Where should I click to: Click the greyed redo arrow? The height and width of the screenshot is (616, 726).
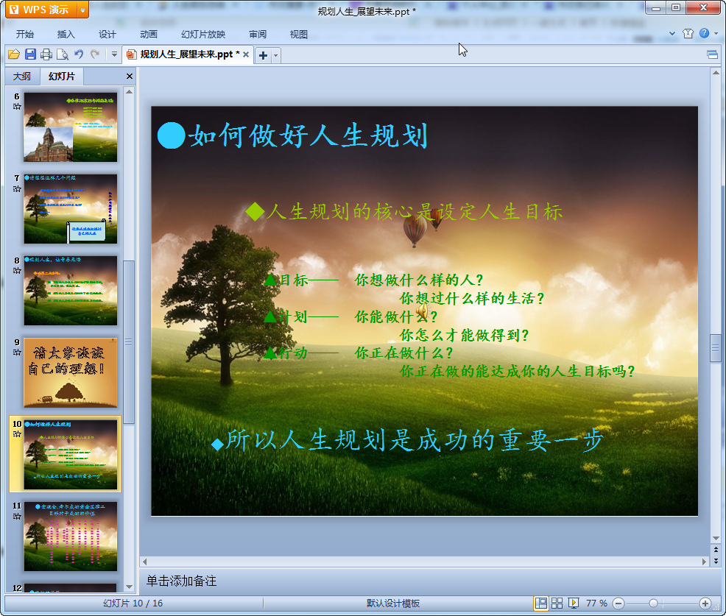pyautogui.click(x=95, y=54)
